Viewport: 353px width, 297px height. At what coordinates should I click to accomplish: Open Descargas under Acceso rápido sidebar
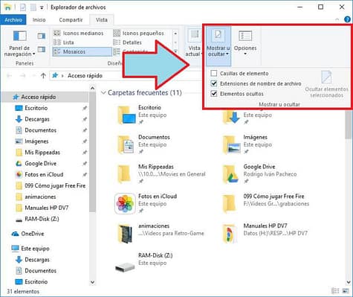coord(37,119)
